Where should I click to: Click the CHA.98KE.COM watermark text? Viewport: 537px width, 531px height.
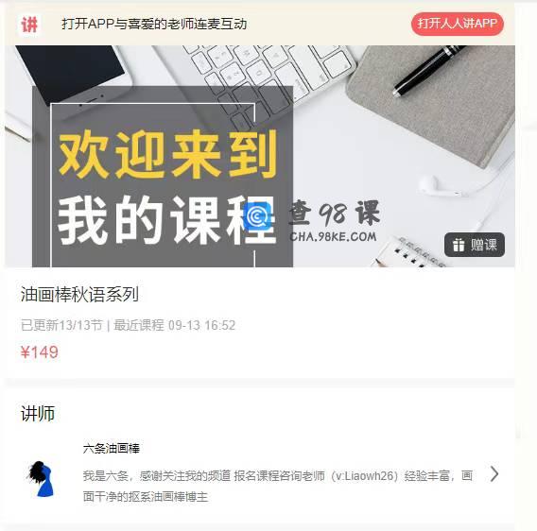tap(333, 236)
